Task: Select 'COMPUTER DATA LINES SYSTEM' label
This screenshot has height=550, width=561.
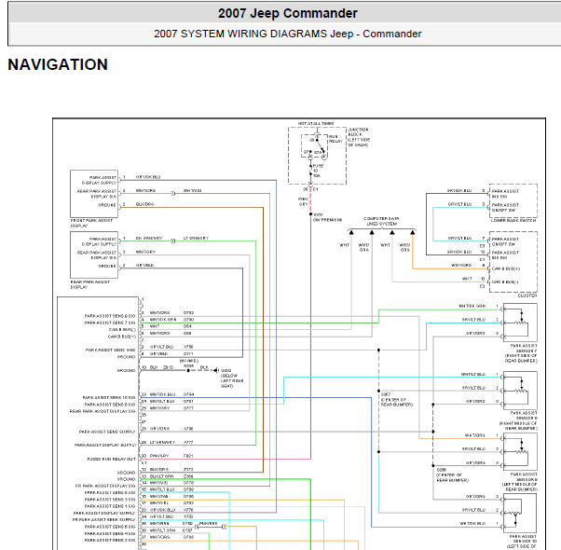Action: pyautogui.click(x=381, y=221)
